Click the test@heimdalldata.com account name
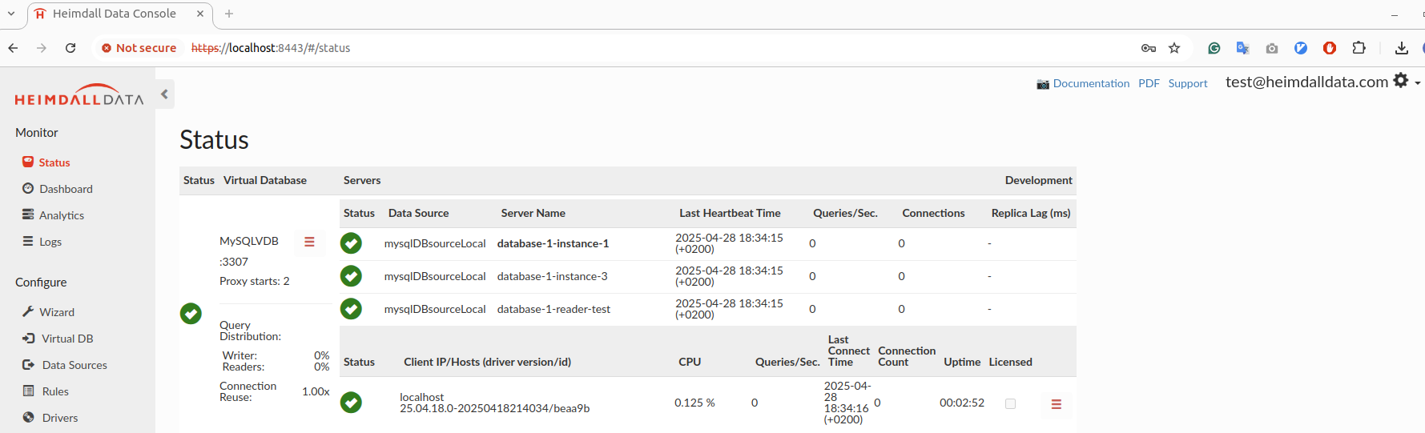The width and height of the screenshot is (1425, 433). (x=1306, y=82)
